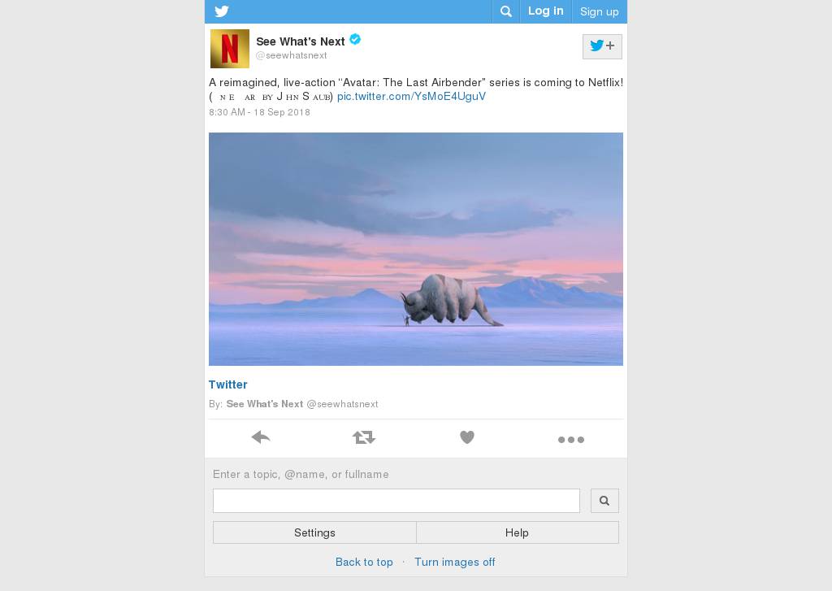Open search with the magnifier icon in header
Screen dimensions: 832x591
click(506, 11)
